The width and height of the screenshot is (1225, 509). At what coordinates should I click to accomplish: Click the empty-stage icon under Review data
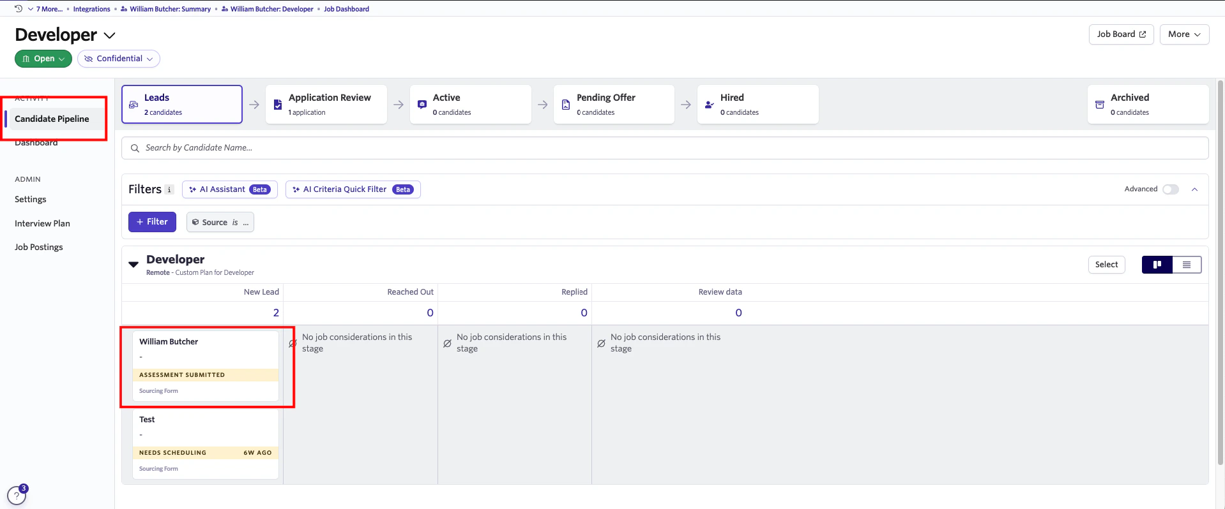(x=601, y=343)
